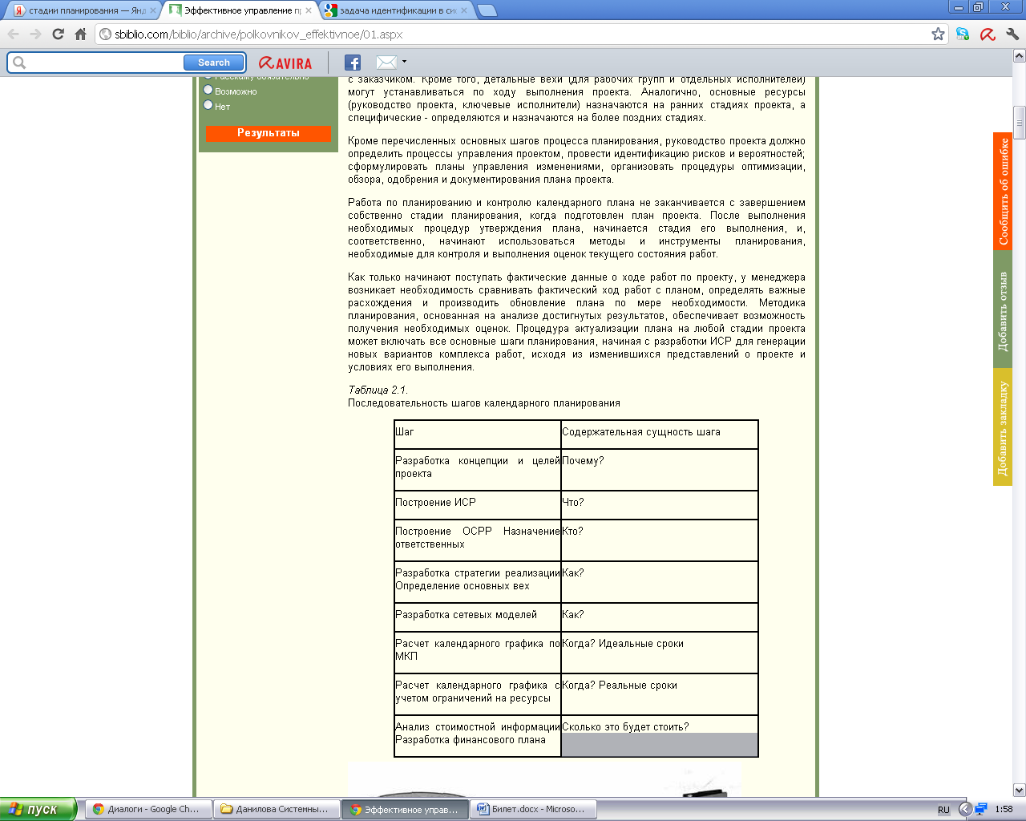1026x821 pixels.
Task: Click the vertical scrollbar thumb
Action: [1020, 123]
